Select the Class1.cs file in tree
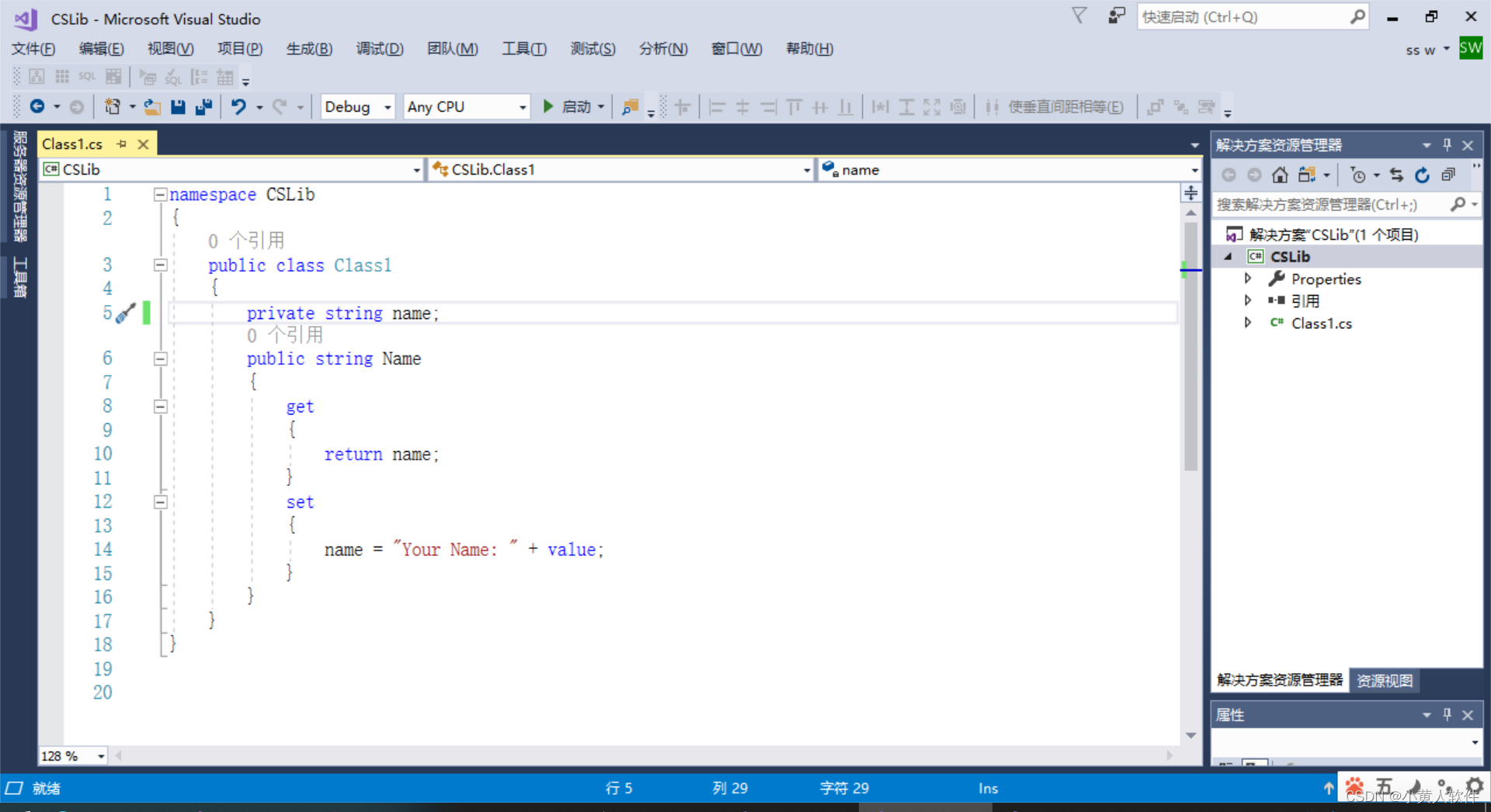This screenshot has height=812, width=1491. pyautogui.click(x=1321, y=323)
